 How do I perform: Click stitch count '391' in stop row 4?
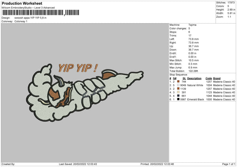click(x=184, y=93)
